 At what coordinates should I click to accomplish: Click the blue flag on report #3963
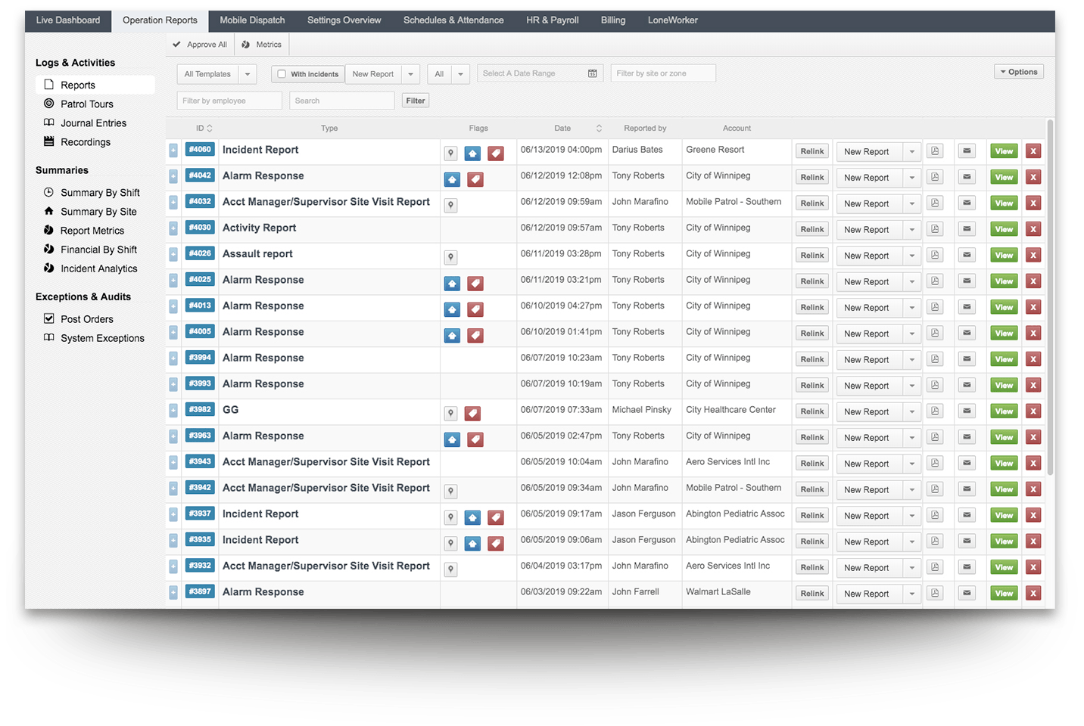pos(452,439)
